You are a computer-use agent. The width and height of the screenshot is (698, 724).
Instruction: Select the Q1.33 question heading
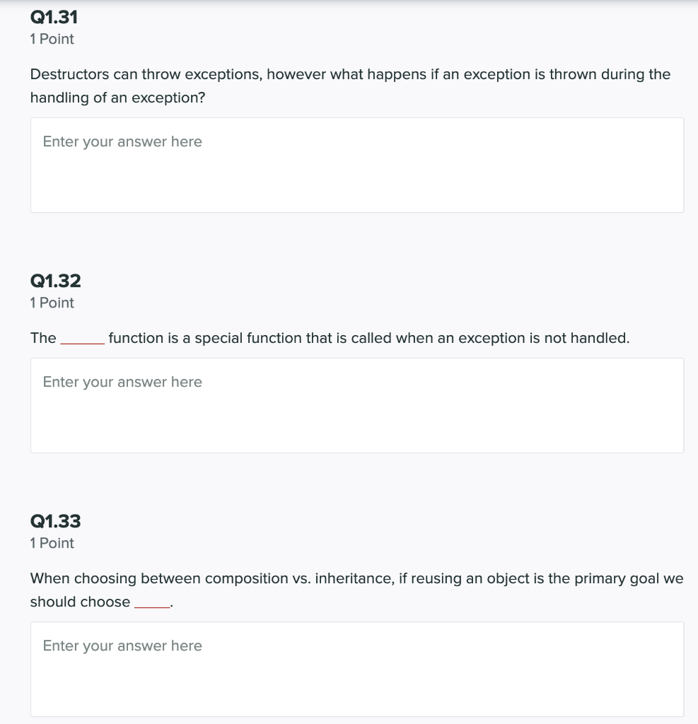[x=55, y=520]
